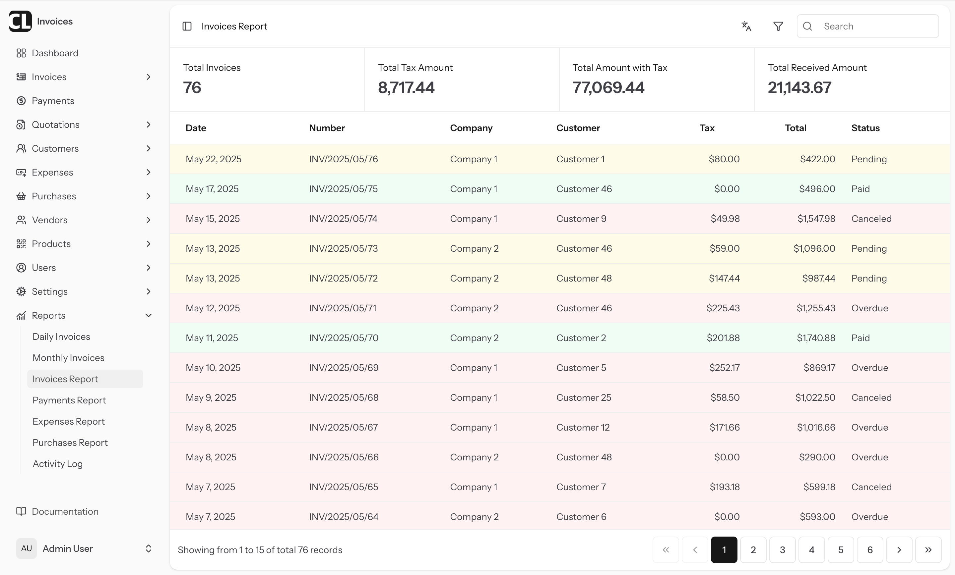Click Customer 25 cell
This screenshot has width=955, height=575.
584,398
